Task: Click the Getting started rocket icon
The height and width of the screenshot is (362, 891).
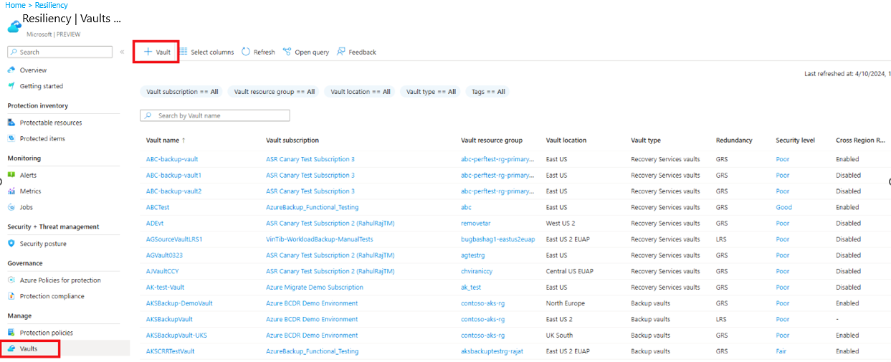Action: 11,86
